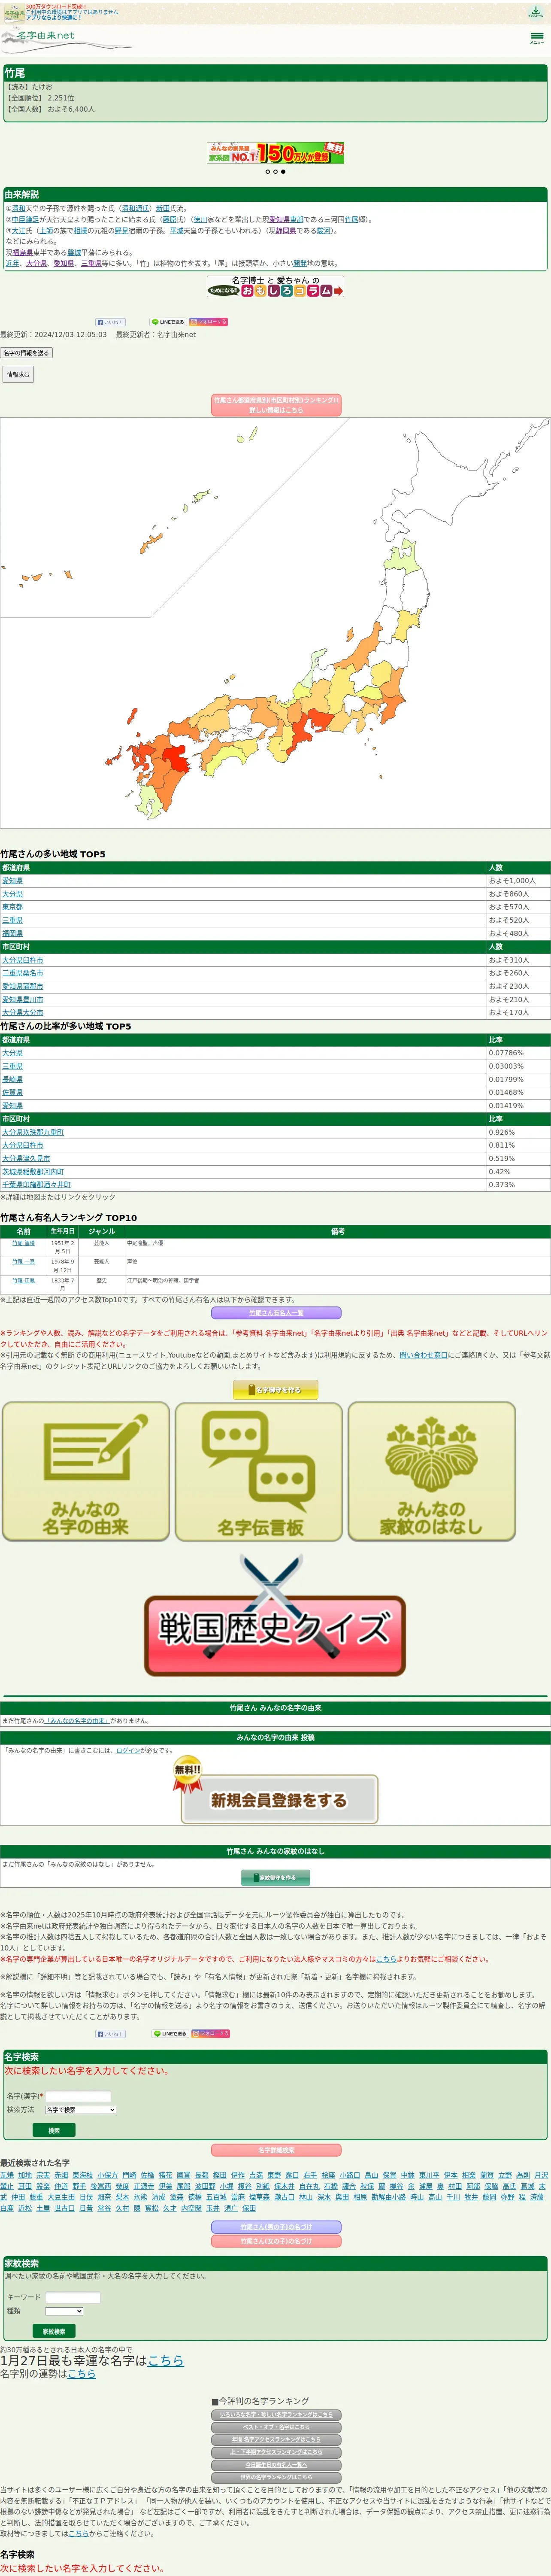
Task: Click the 名字の情報を送る button
Action: coord(26,353)
